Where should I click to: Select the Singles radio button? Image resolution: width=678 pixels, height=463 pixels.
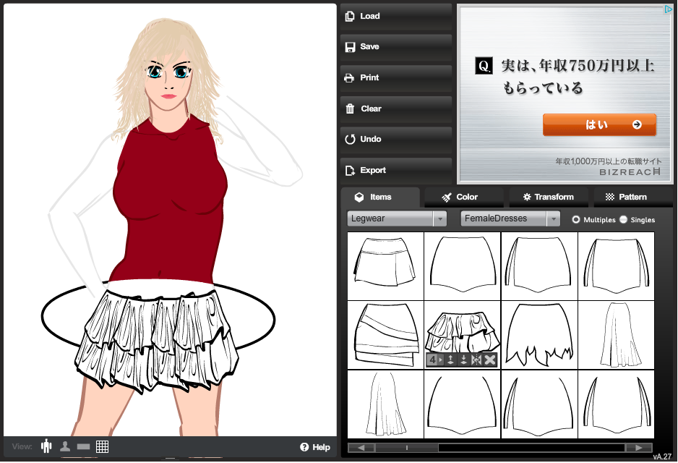(x=624, y=219)
